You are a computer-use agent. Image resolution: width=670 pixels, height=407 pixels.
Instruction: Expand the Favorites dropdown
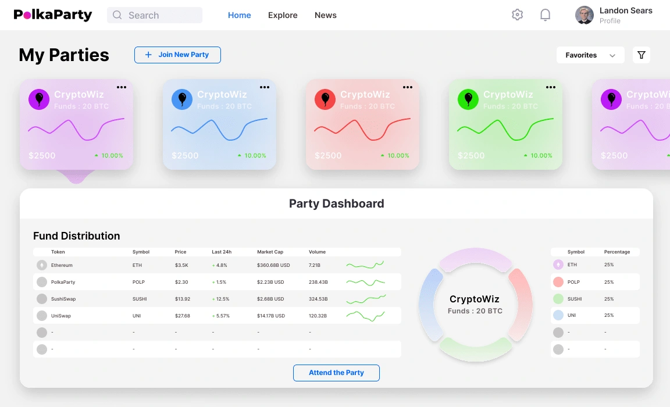coord(590,55)
